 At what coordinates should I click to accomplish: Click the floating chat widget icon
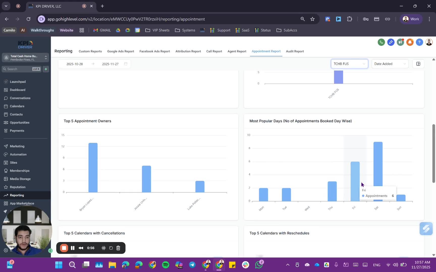426,229
